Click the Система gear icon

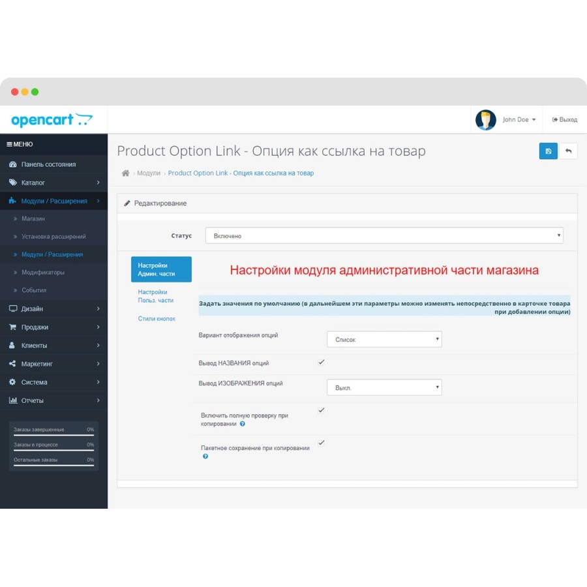click(12, 382)
